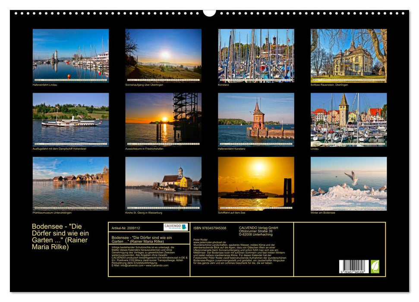Click the CALVENDO logo badge
This screenshot has width=419, height=302.
(x=176, y=227)
